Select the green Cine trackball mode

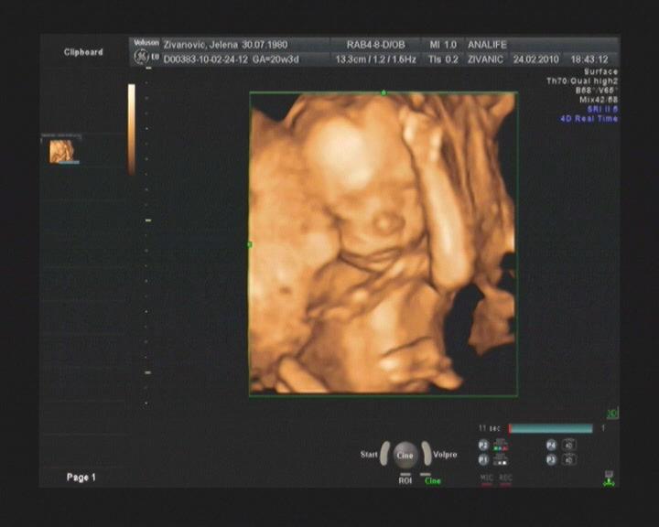point(432,479)
